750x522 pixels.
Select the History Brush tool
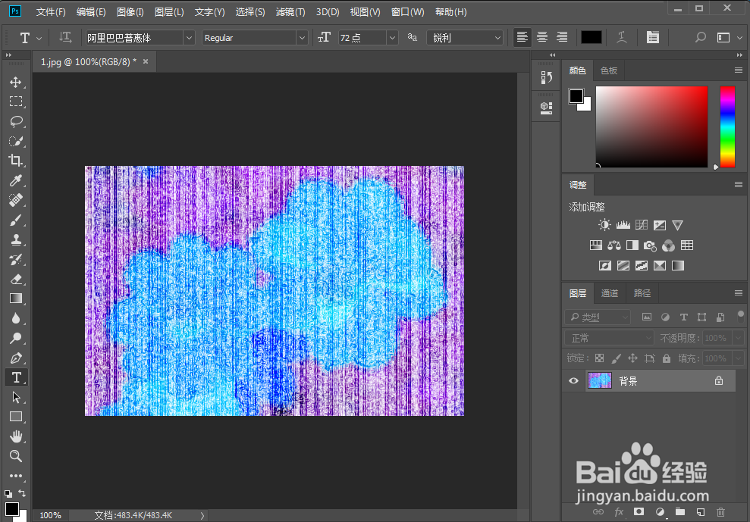coord(16,259)
